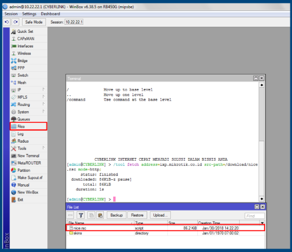Open the Interfaces list
This screenshot has height=252, width=292.
[28, 46]
